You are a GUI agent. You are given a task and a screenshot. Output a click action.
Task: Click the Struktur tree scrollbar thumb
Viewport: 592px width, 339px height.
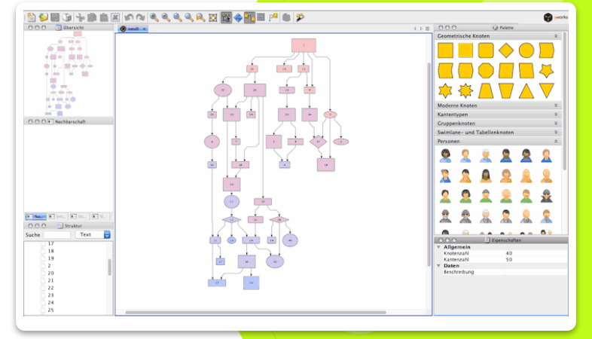click(x=109, y=267)
